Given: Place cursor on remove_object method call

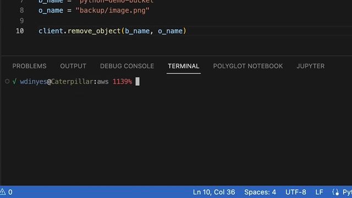Looking at the screenshot, I should (94, 31).
